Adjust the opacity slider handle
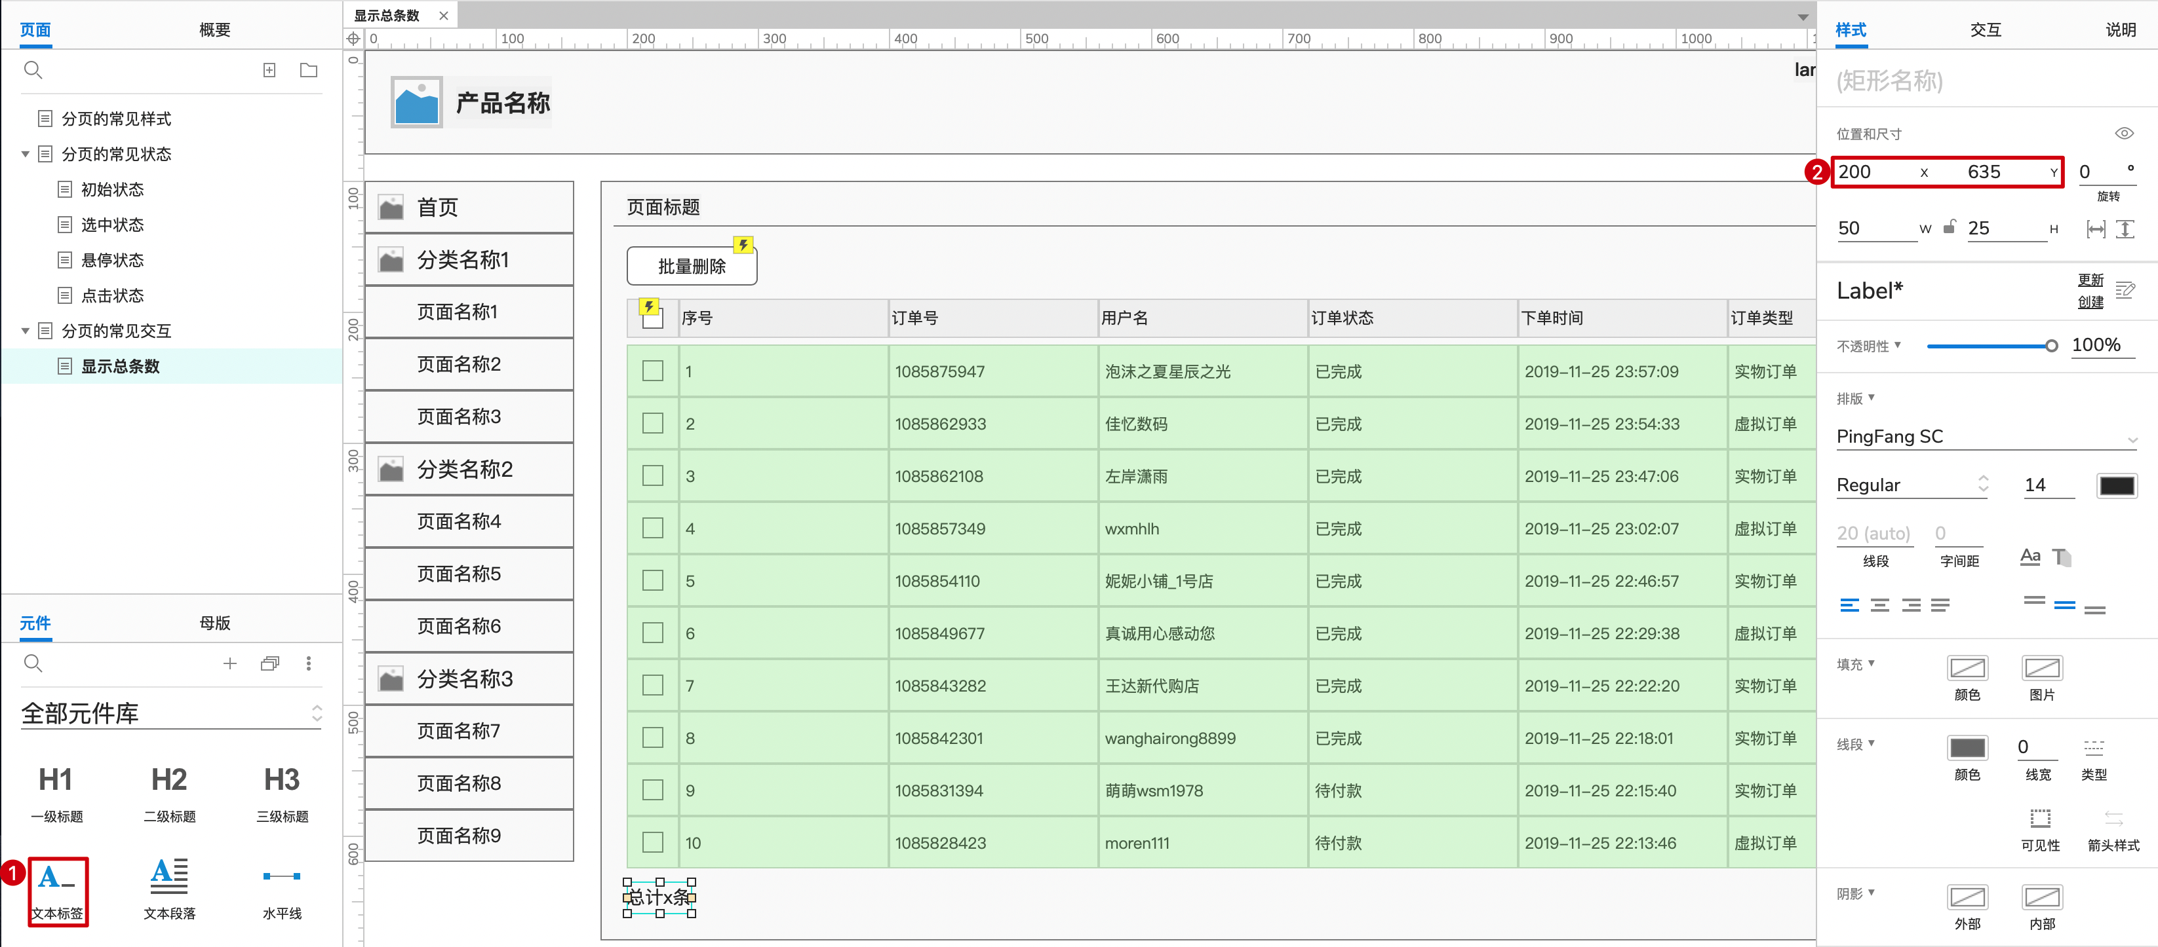This screenshot has height=947, width=2158. click(2050, 346)
